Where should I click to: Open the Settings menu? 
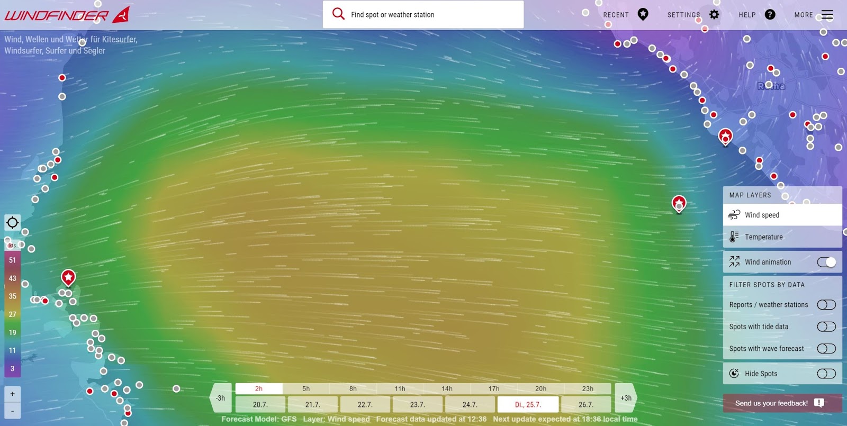pyautogui.click(x=693, y=15)
